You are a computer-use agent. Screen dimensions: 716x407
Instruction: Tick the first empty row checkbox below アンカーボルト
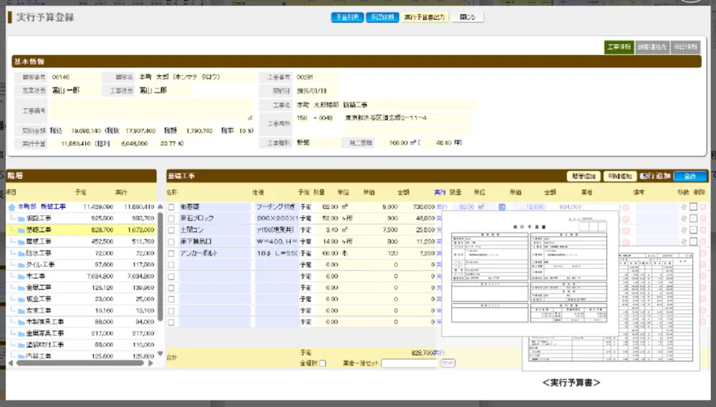coord(171,265)
